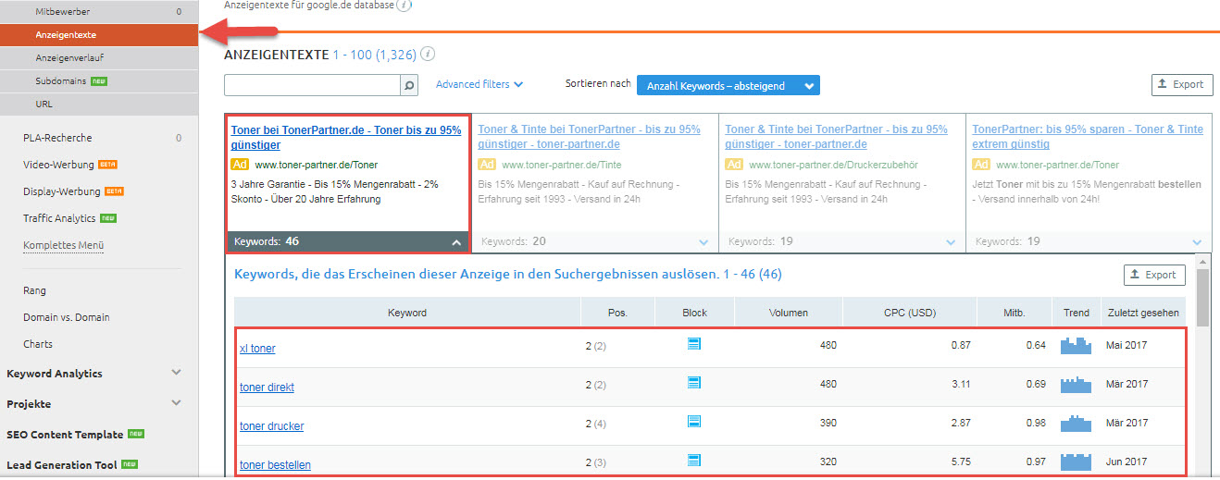Click block icon in toner bestellen row

point(694,461)
